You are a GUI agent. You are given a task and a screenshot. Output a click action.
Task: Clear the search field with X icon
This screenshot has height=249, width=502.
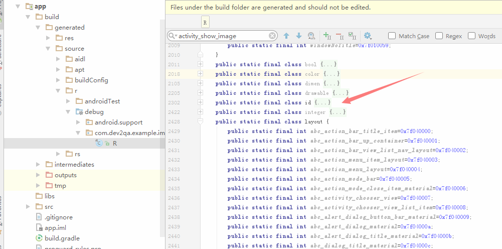coord(272,36)
